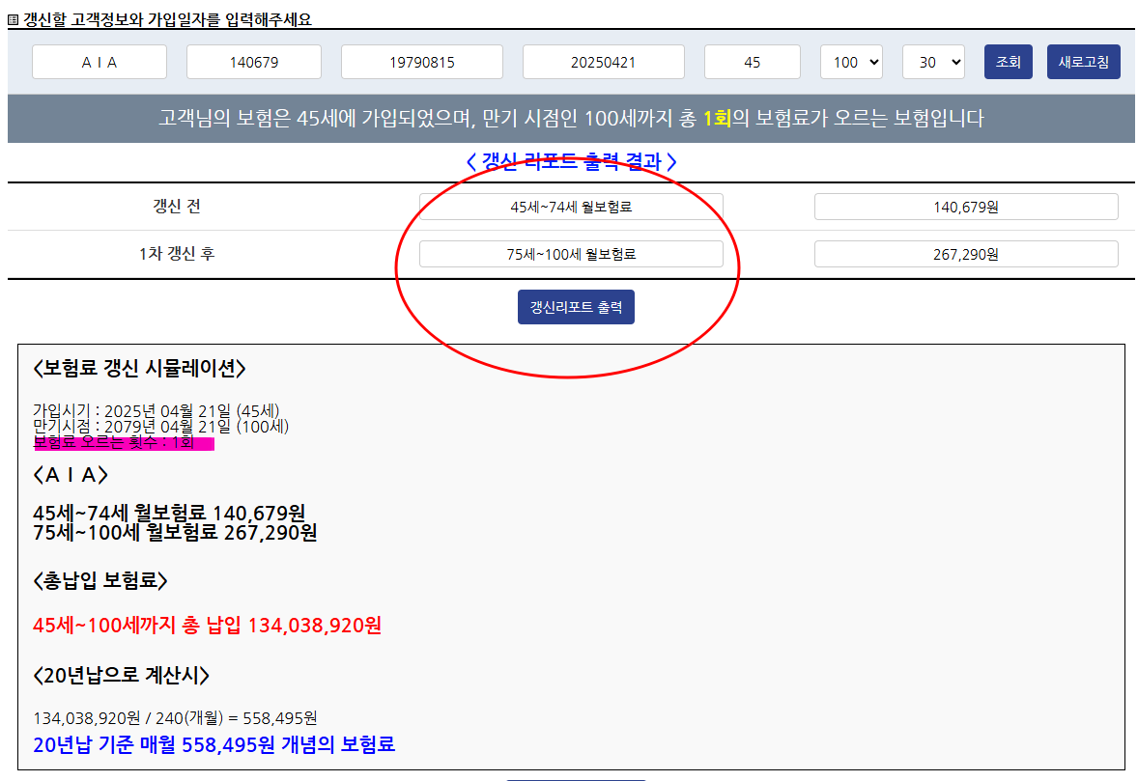Click the 새로고침 button
The width and height of the screenshot is (1138, 781).
pyautogui.click(x=1083, y=61)
